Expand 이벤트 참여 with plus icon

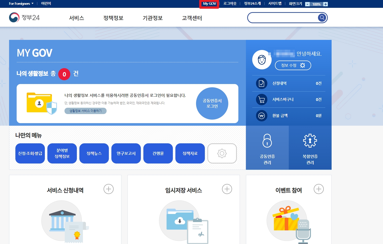(x=319, y=189)
